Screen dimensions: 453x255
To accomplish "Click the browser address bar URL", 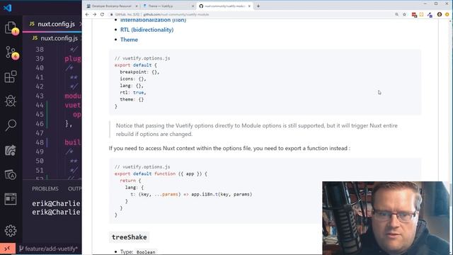I will (x=176, y=14).
